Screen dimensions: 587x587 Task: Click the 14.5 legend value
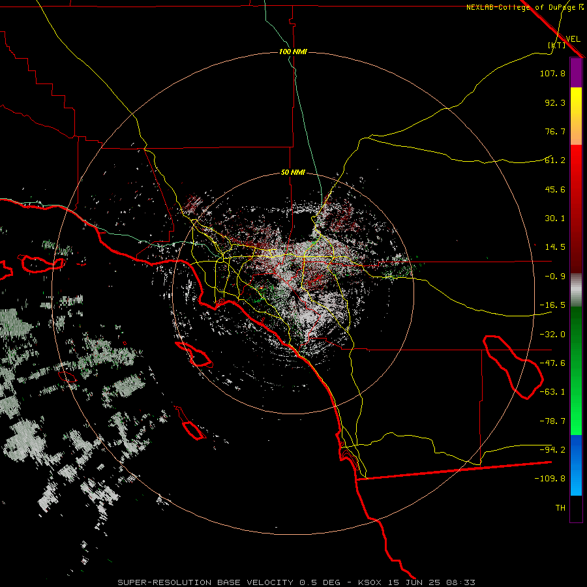pyautogui.click(x=555, y=247)
